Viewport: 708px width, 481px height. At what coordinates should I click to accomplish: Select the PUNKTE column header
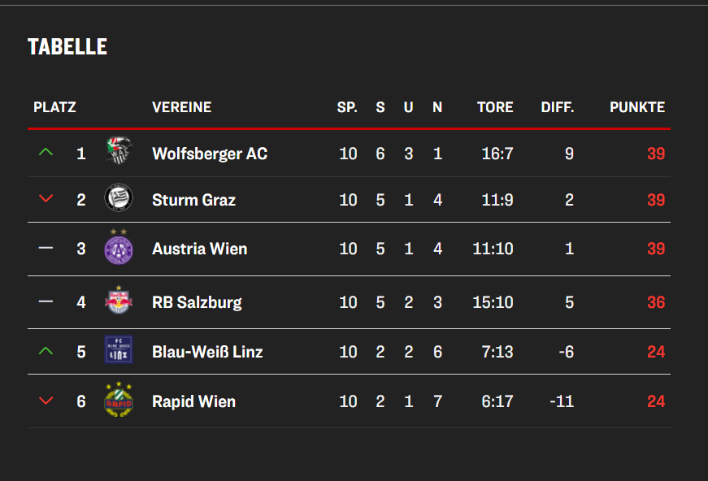click(x=637, y=107)
